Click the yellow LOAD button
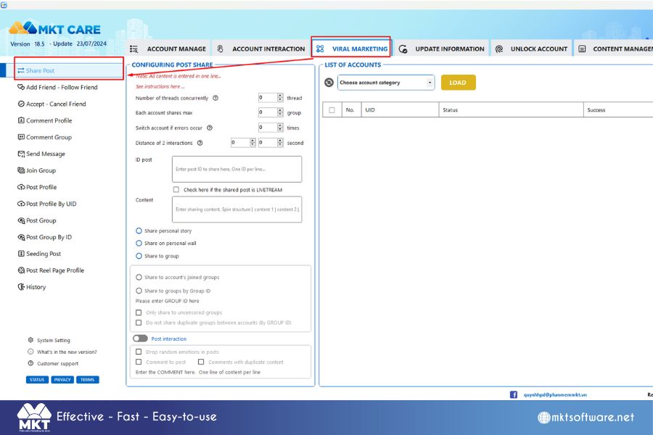 [x=458, y=83]
